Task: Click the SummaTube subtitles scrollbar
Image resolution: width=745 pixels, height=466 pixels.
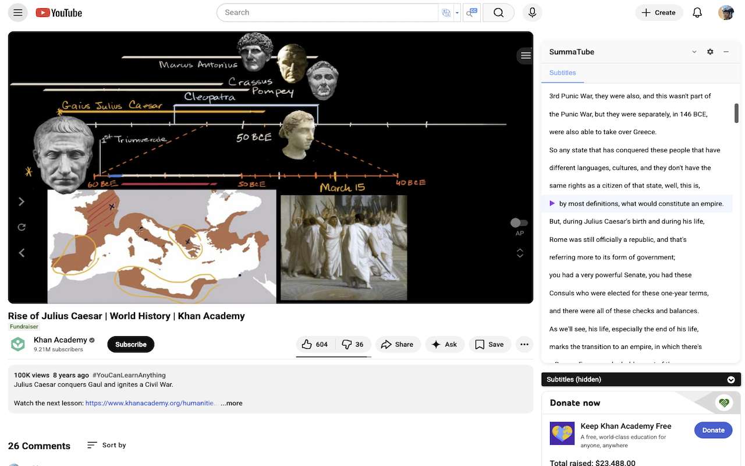Action: pyautogui.click(x=736, y=114)
